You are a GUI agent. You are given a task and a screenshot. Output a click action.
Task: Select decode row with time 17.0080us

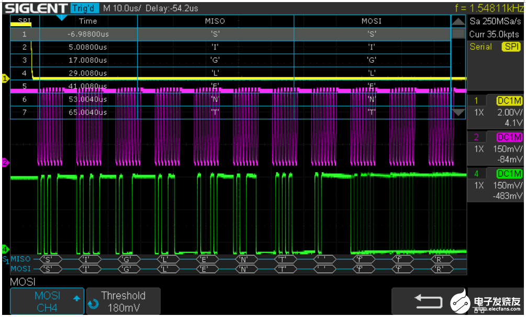pos(230,60)
